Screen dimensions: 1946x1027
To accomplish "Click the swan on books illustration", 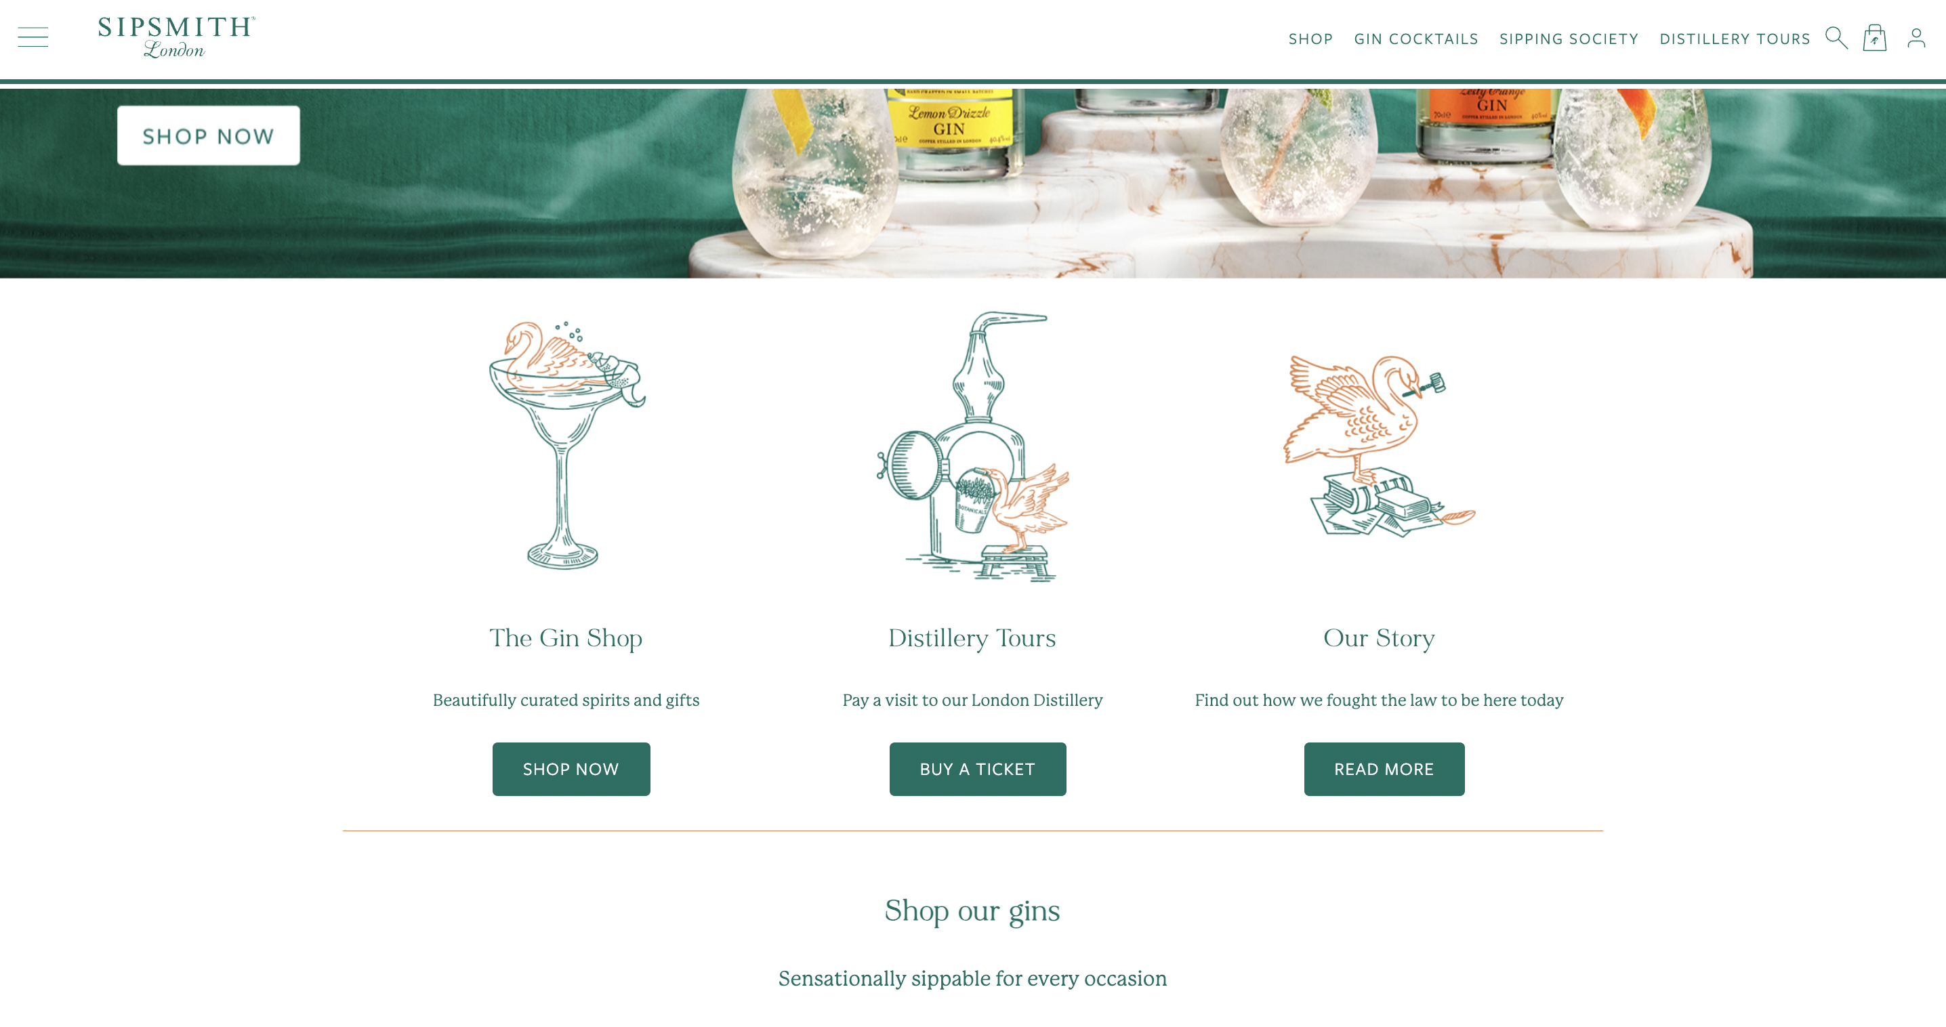I will tap(1379, 446).
